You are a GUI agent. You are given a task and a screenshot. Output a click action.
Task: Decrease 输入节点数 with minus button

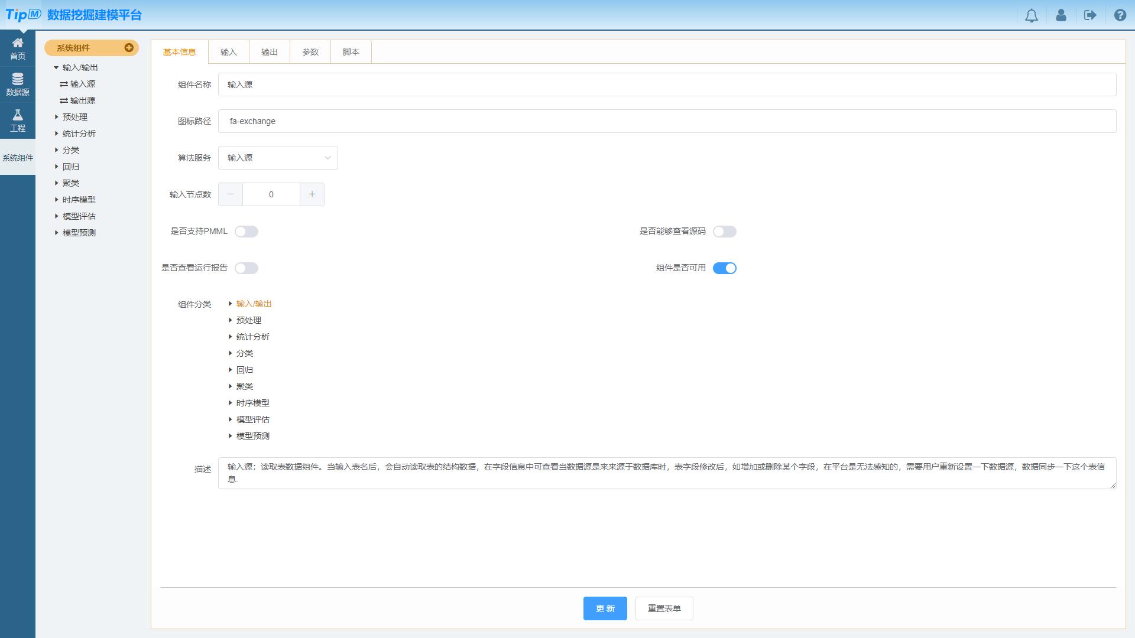click(231, 194)
